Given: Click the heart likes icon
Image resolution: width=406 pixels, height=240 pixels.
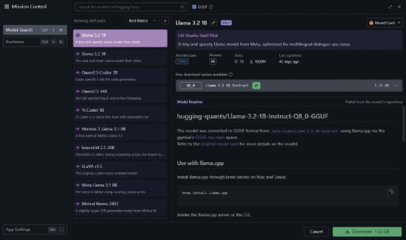Looking at the screenshot, I should coord(236,62).
